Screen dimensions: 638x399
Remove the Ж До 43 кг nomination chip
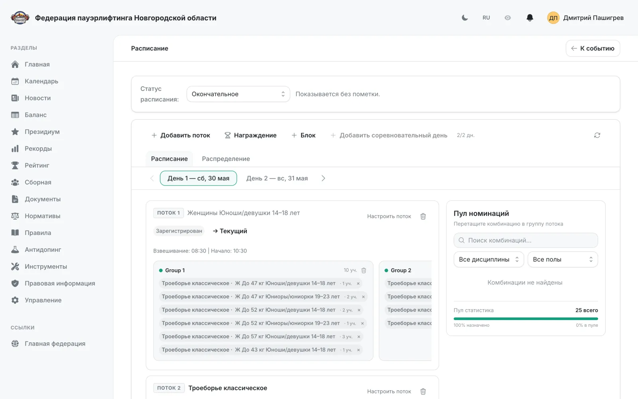(x=358, y=350)
